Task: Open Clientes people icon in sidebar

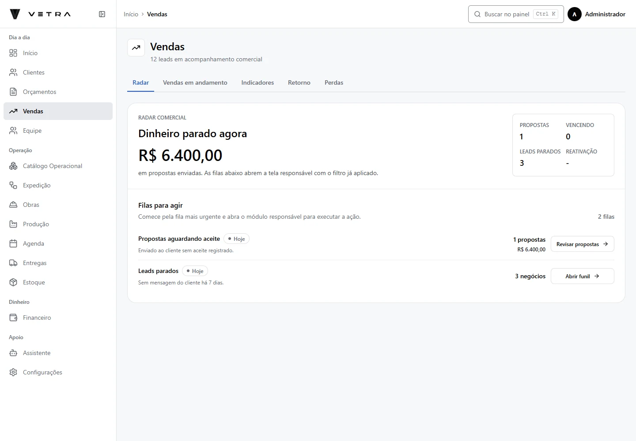Action: pyautogui.click(x=13, y=72)
